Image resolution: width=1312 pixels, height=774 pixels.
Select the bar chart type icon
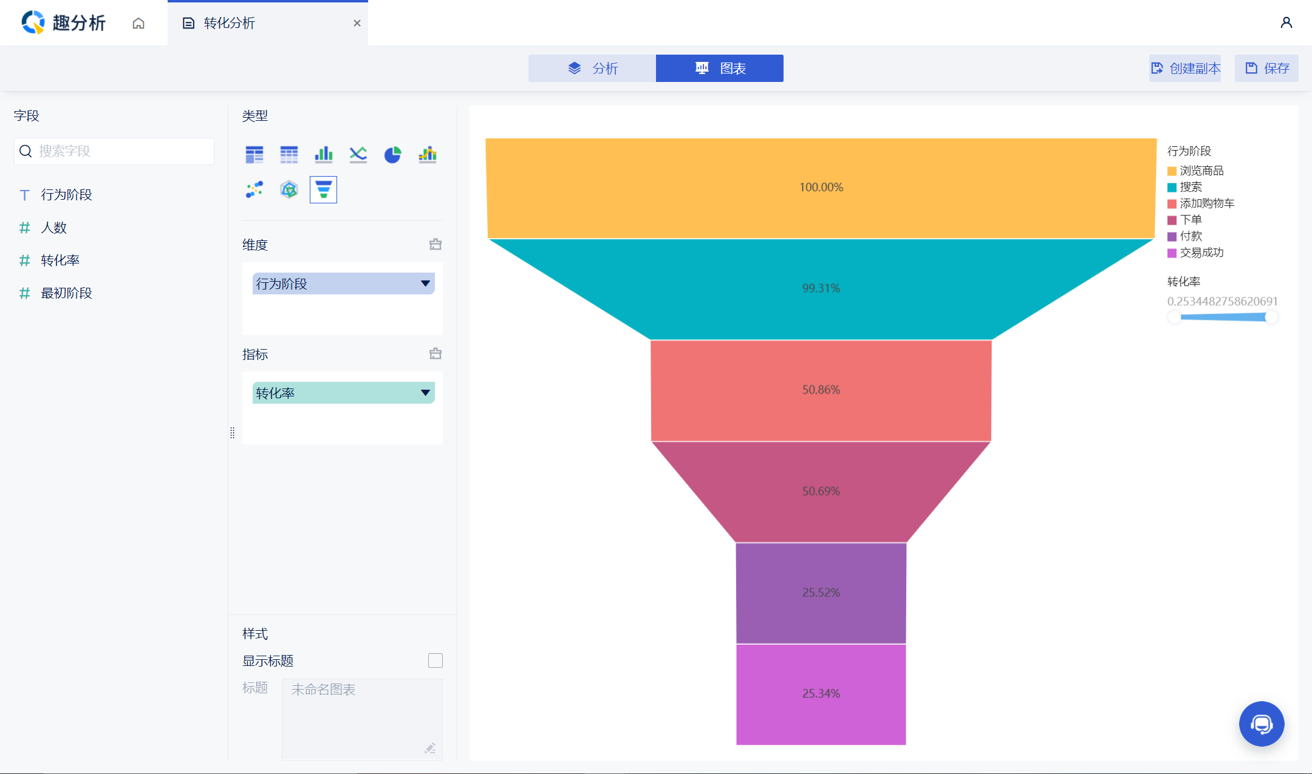324,155
